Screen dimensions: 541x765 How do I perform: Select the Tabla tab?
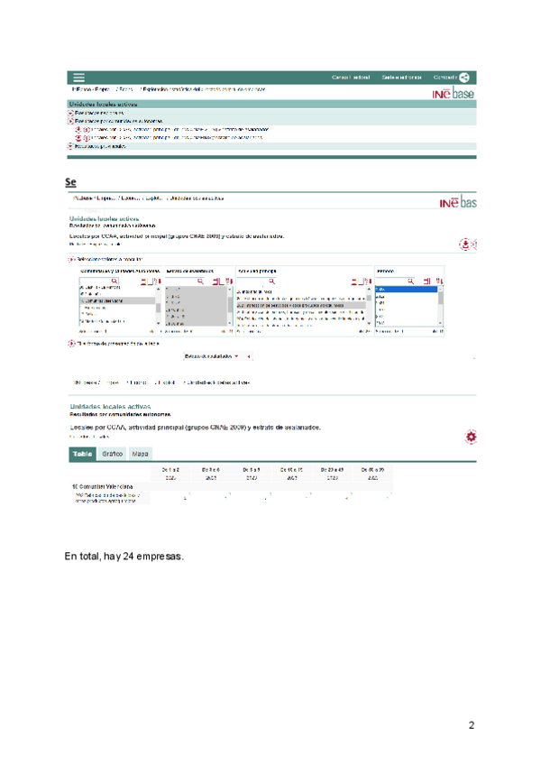click(82, 454)
